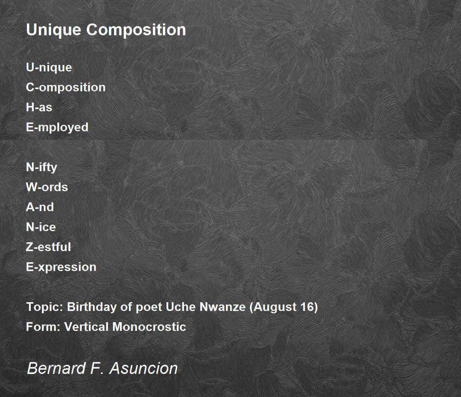Click the line A-nd
Screen dimensions: 461x397
[40, 207]
